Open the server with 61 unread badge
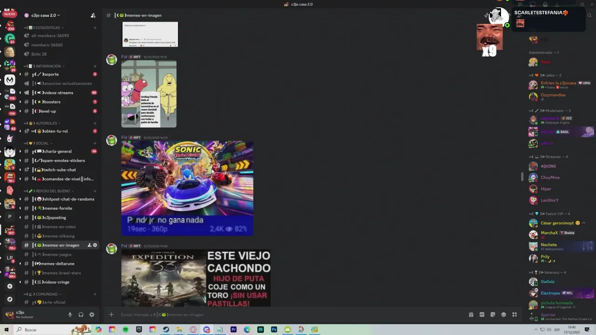The width and height of the screenshot is (596, 335). [x=10, y=39]
